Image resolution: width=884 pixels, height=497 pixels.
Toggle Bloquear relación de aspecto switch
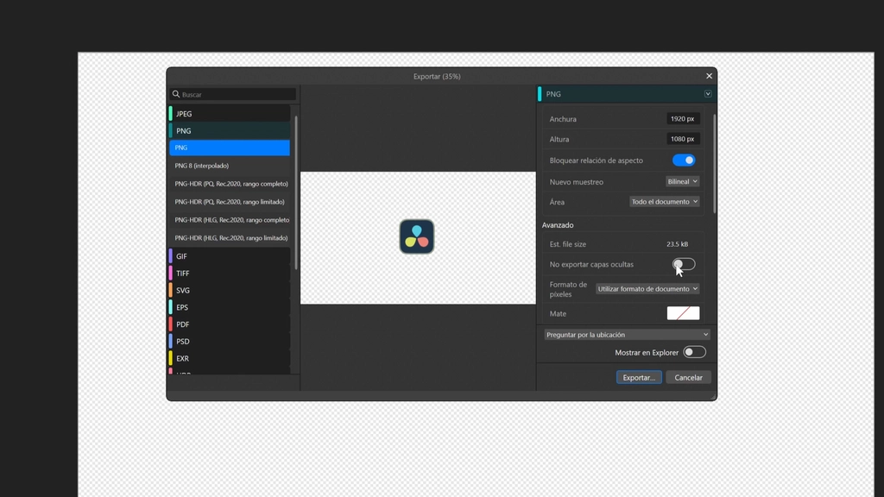pos(684,160)
